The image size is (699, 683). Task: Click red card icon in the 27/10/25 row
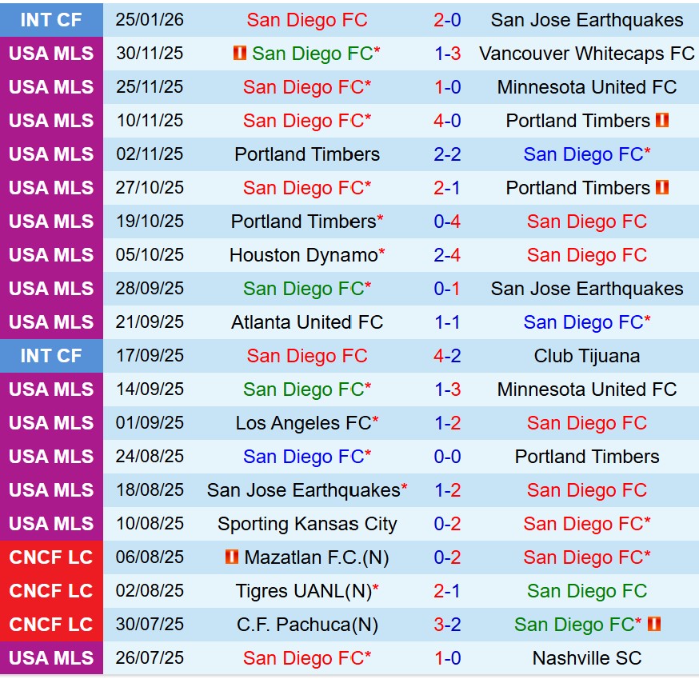tap(661, 188)
